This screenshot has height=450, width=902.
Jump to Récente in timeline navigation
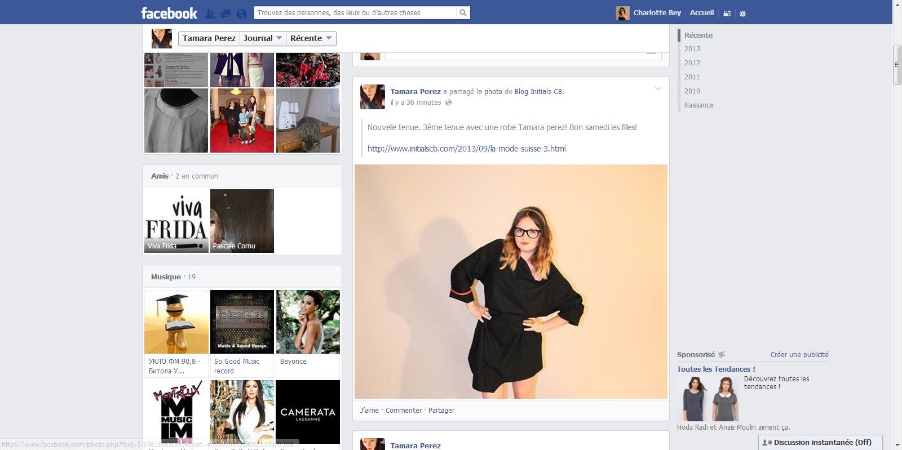(x=698, y=35)
